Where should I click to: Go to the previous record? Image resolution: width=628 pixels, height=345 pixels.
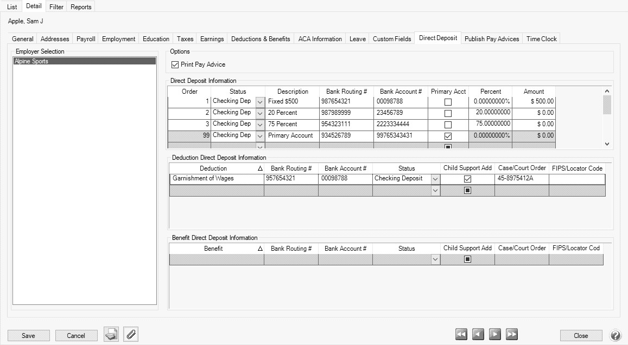(x=478, y=335)
